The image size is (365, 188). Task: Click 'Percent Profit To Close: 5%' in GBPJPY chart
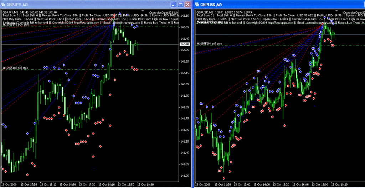click(60, 15)
